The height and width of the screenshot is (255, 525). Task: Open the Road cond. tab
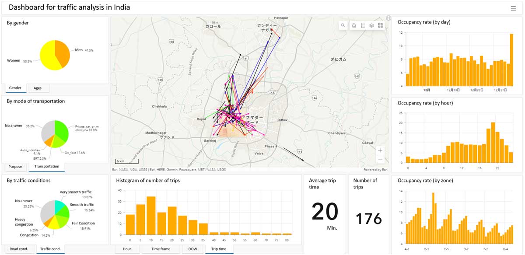pyautogui.click(x=19, y=249)
